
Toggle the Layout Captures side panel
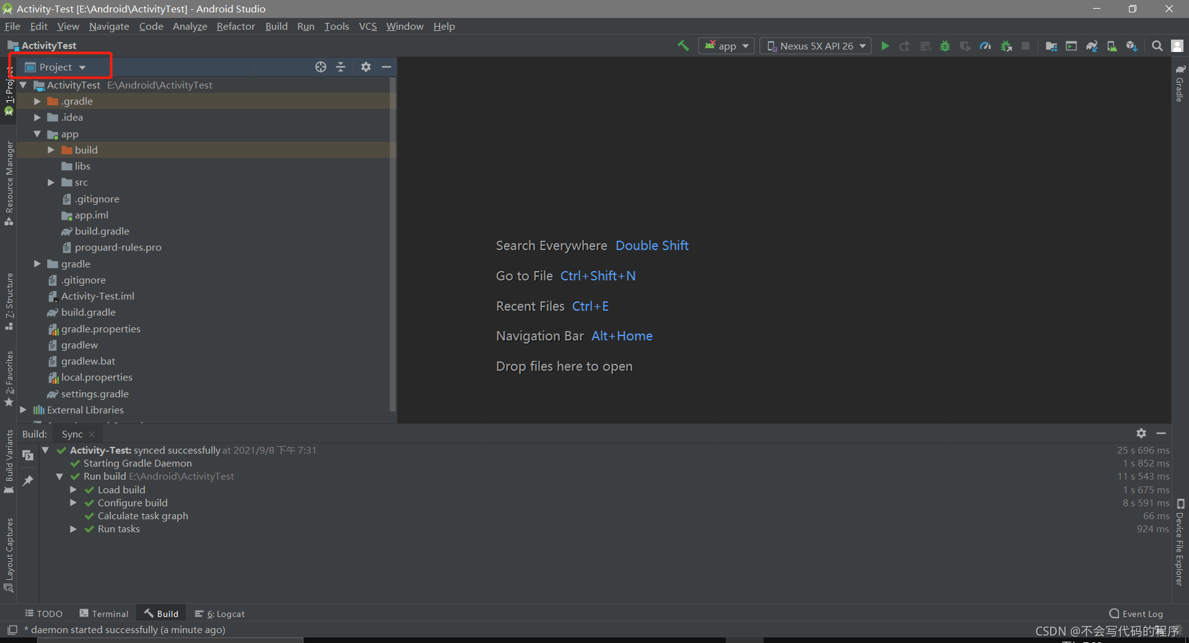click(x=9, y=555)
